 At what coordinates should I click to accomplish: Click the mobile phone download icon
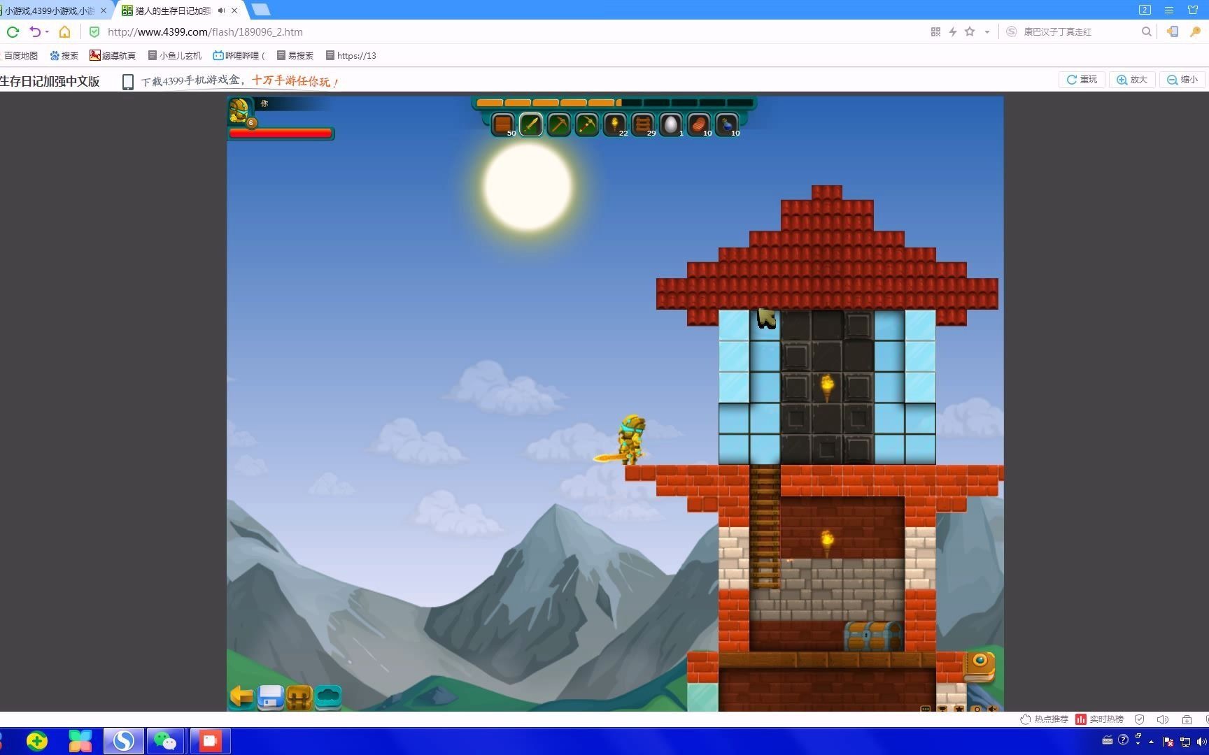(127, 82)
